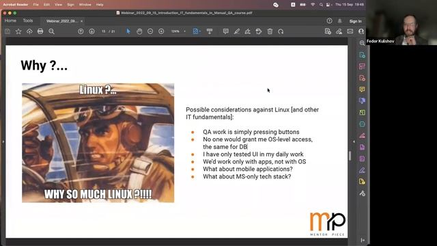The height and width of the screenshot is (246, 437).
Task: Open macOS Control Center icon
Action: point(329,5)
